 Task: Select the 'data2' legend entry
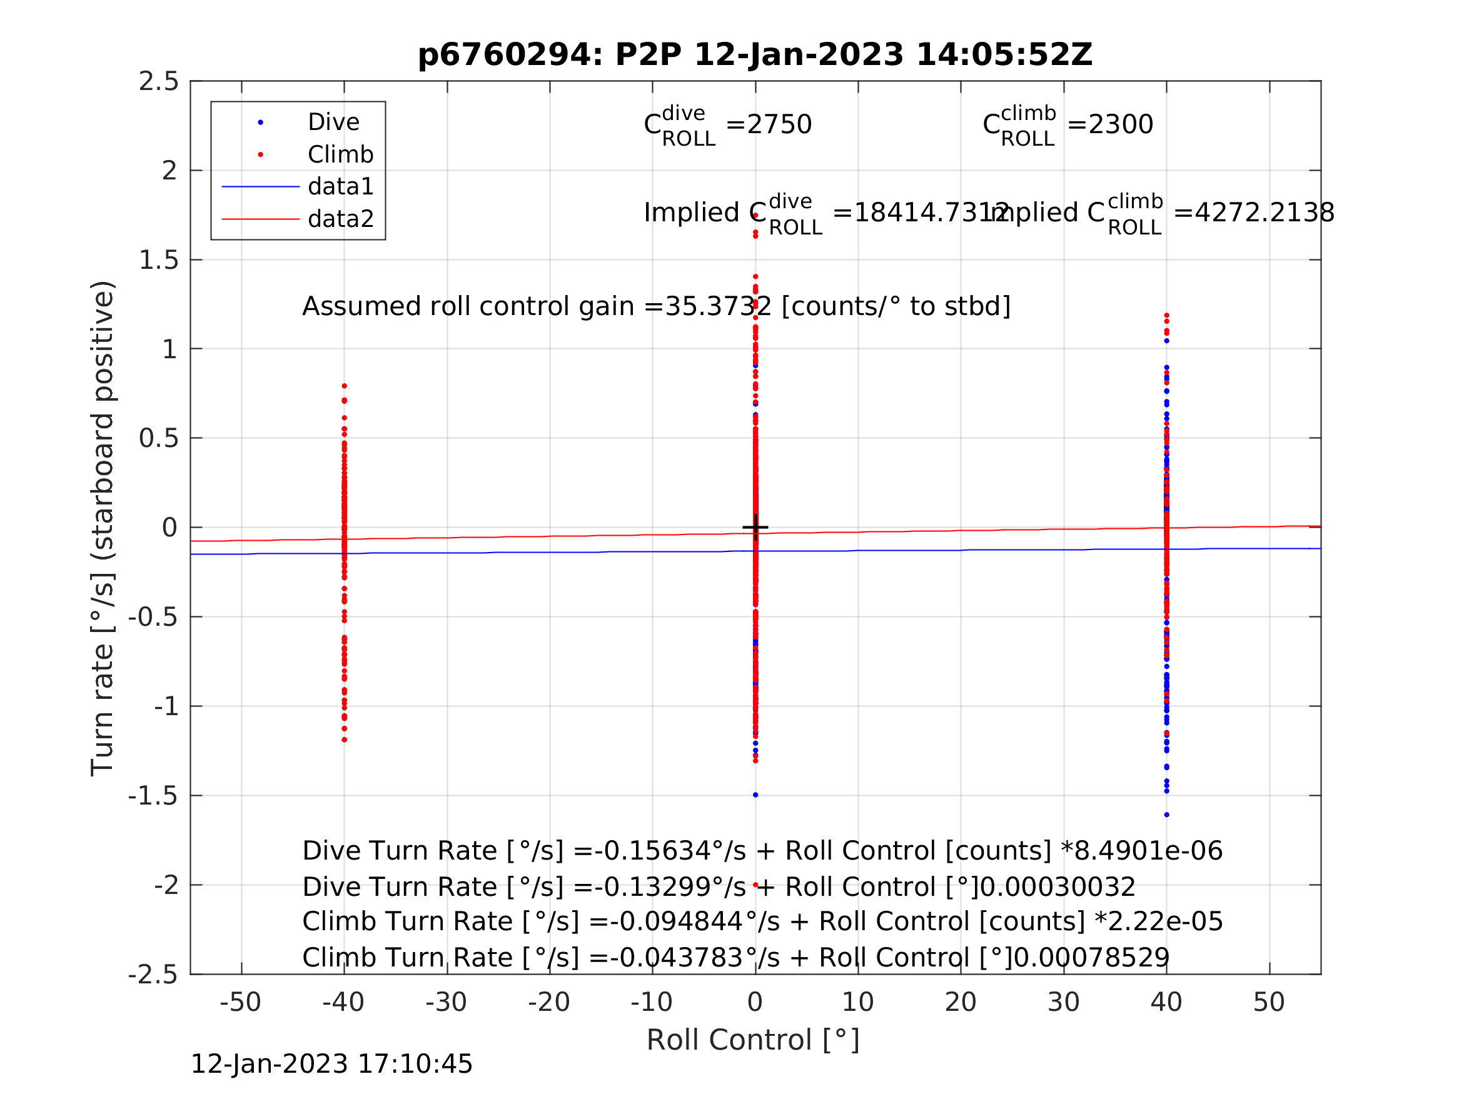click(x=340, y=218)
